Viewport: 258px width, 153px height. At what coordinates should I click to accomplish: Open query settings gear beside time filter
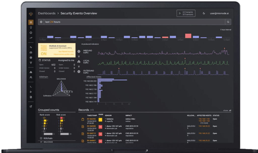click(x=41, y=22)
